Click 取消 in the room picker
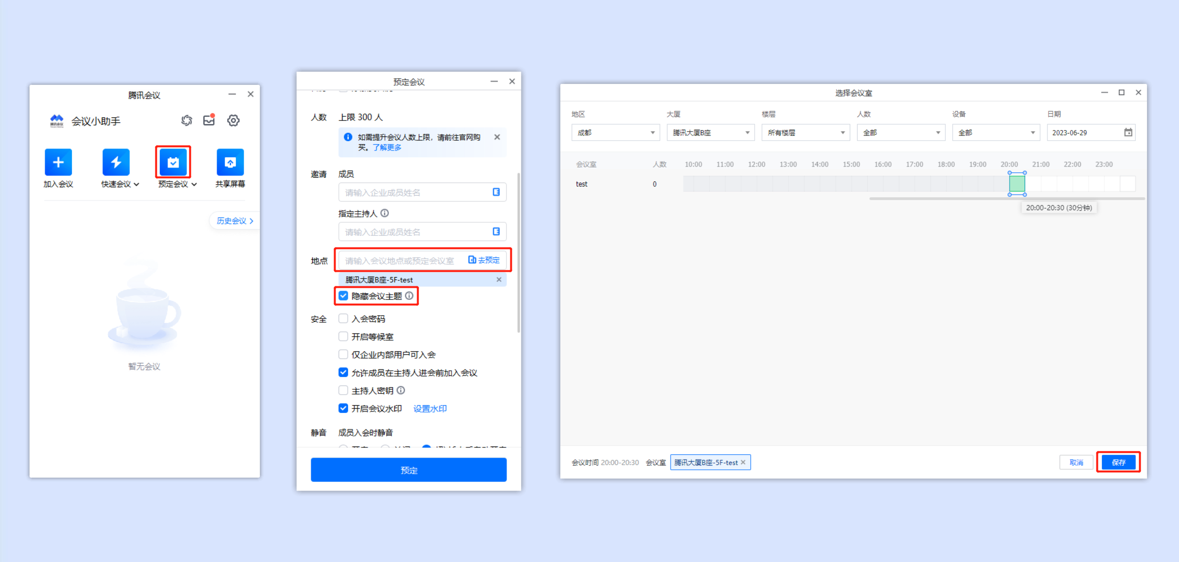The width and height of the screenshot is (1179, 562). (x=1076, y=463)
